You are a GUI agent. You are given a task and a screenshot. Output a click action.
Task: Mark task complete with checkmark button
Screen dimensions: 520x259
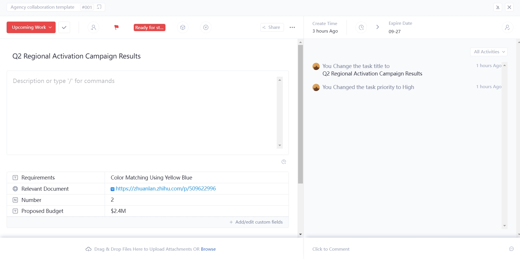pos(64,27)
